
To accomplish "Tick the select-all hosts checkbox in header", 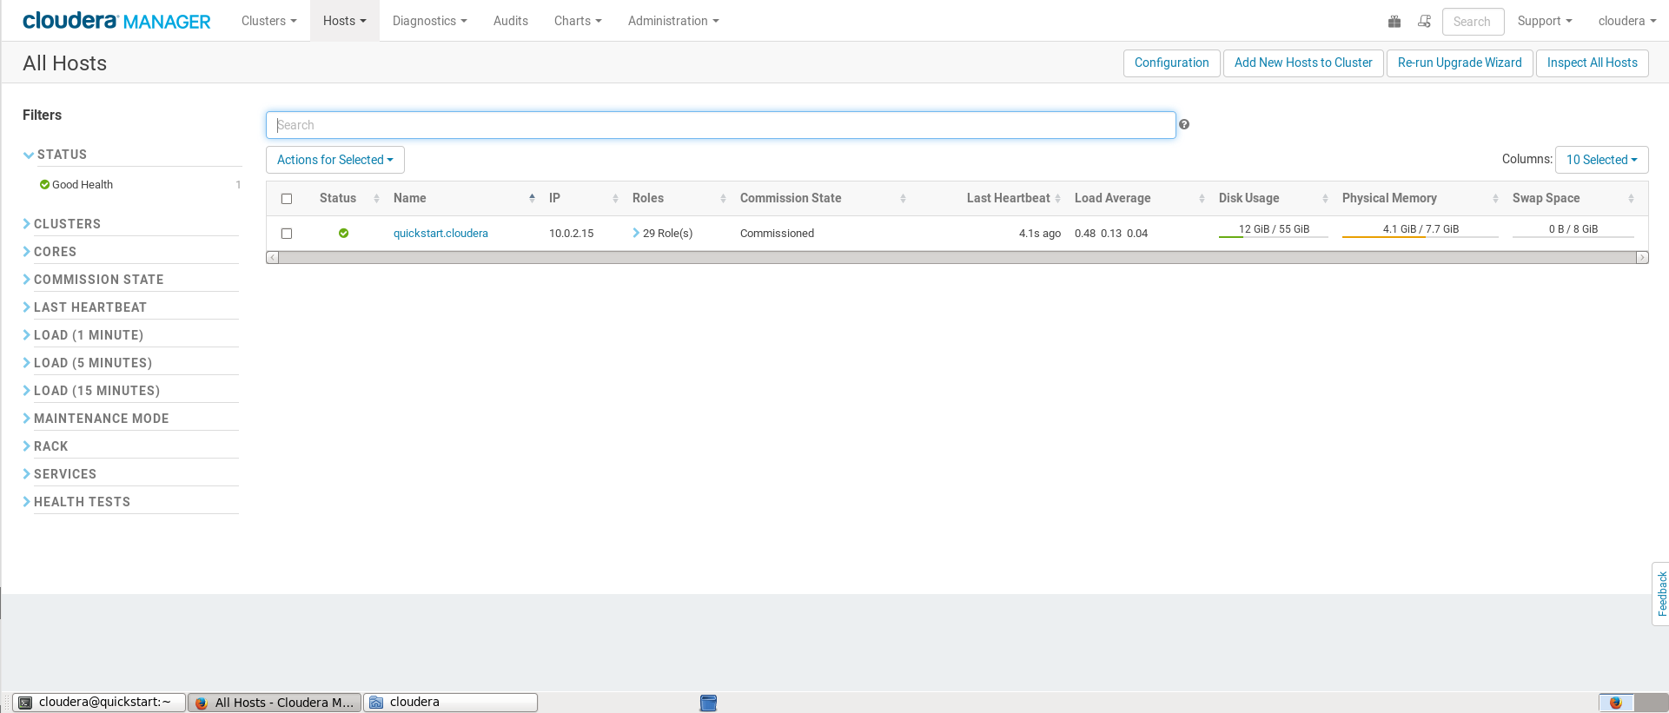I will coord(287,199).
